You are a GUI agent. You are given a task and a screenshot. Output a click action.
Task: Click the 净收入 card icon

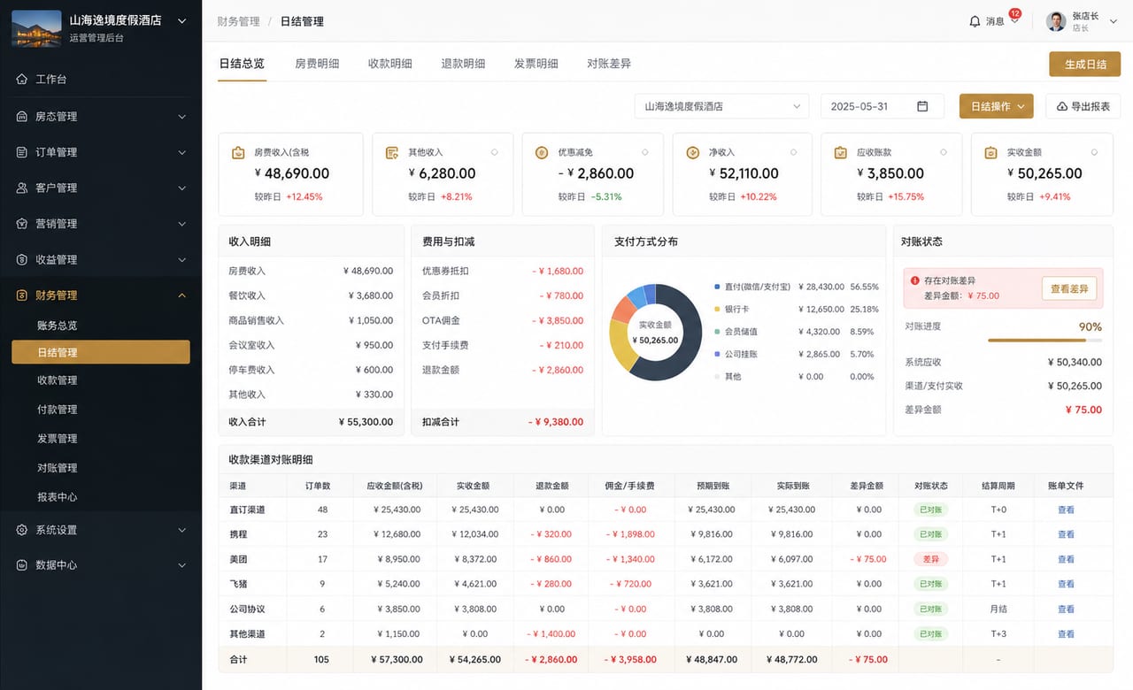coord(693,152)
